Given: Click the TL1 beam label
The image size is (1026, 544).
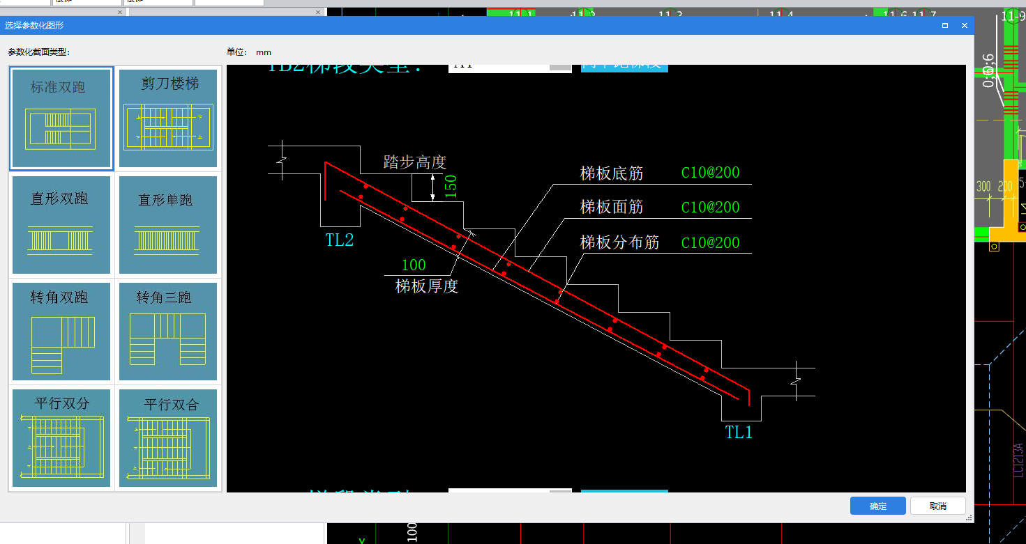Looking at the screenshot, I should (x=739, y=432).
